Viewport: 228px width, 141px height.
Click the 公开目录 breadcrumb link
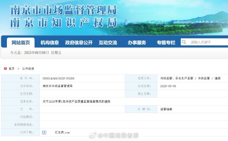tap(28, 69)
